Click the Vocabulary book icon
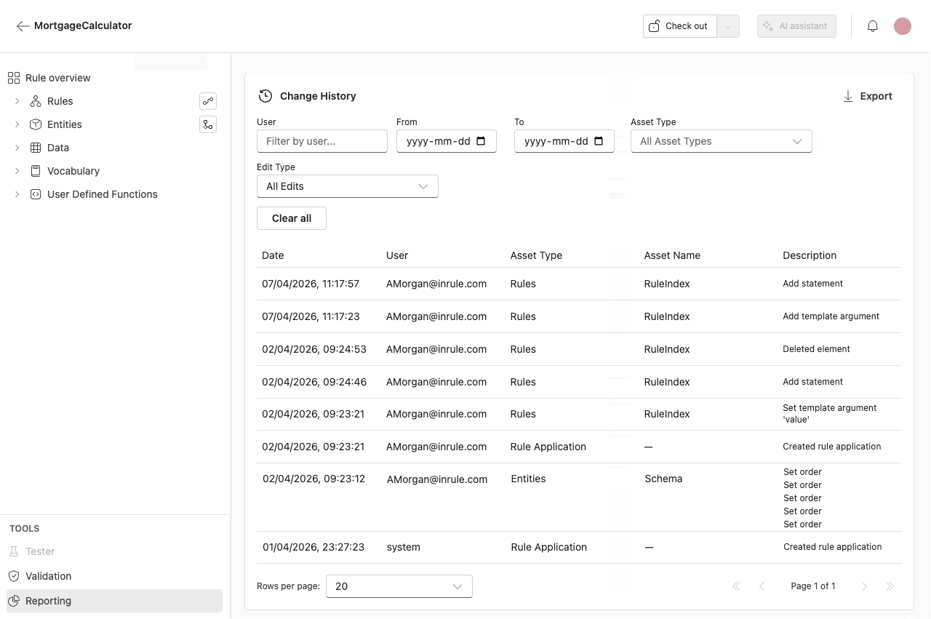This screenshot has width=931, height=619. click(x=36, y=171)
